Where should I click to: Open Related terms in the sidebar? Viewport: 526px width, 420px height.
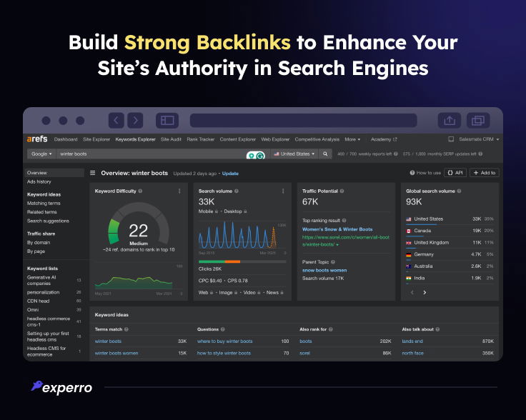(x=42, y=212)
